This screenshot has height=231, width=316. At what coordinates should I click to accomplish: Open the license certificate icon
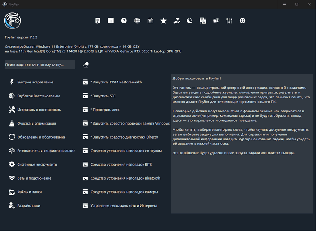98,21
